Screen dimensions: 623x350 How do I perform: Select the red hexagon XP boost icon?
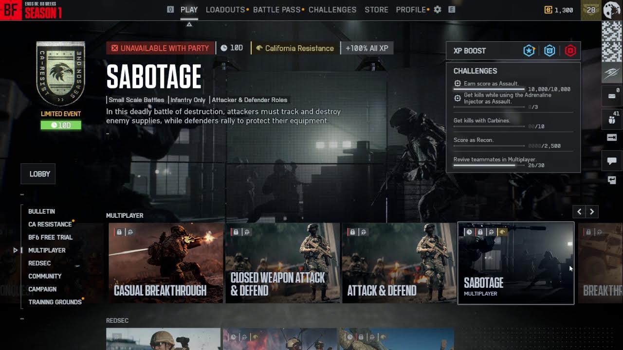tap(570, 51)
